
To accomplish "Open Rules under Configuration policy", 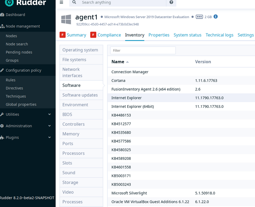I will coord(11,80).
